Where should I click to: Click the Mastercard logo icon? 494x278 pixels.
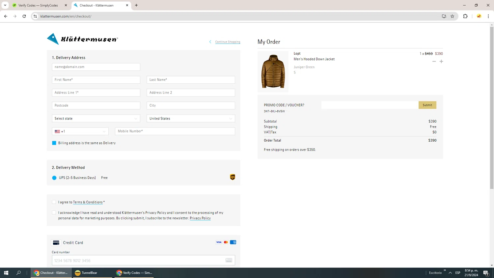[x=226, y=242]
